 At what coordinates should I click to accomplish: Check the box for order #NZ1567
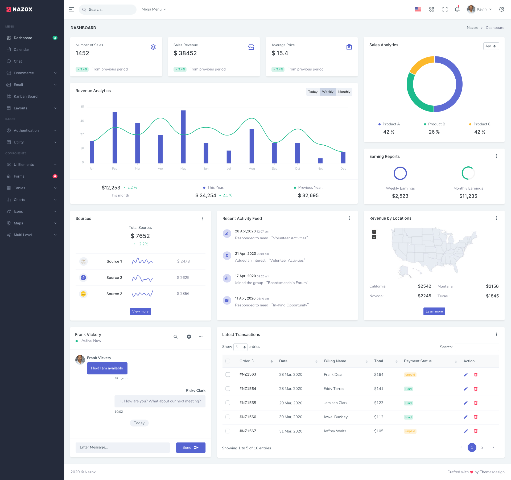coord(228,431)
